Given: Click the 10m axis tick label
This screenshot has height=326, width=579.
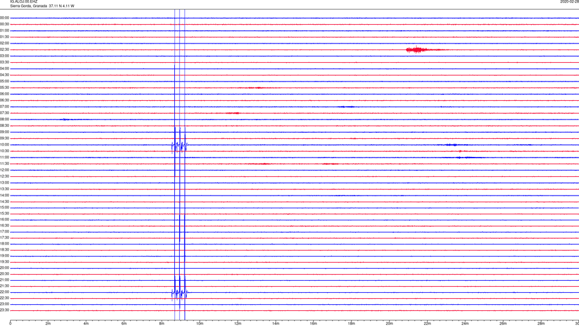Looking at the screenshot, I should click(x=200, y=324).
